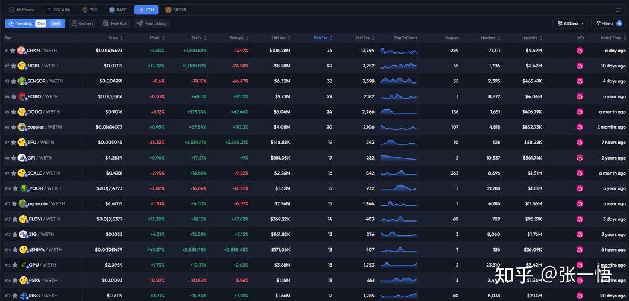Viewport: 629px width, 301px height.
Task: Click the DEX icon in ZIG row
Action: [580, 235]
